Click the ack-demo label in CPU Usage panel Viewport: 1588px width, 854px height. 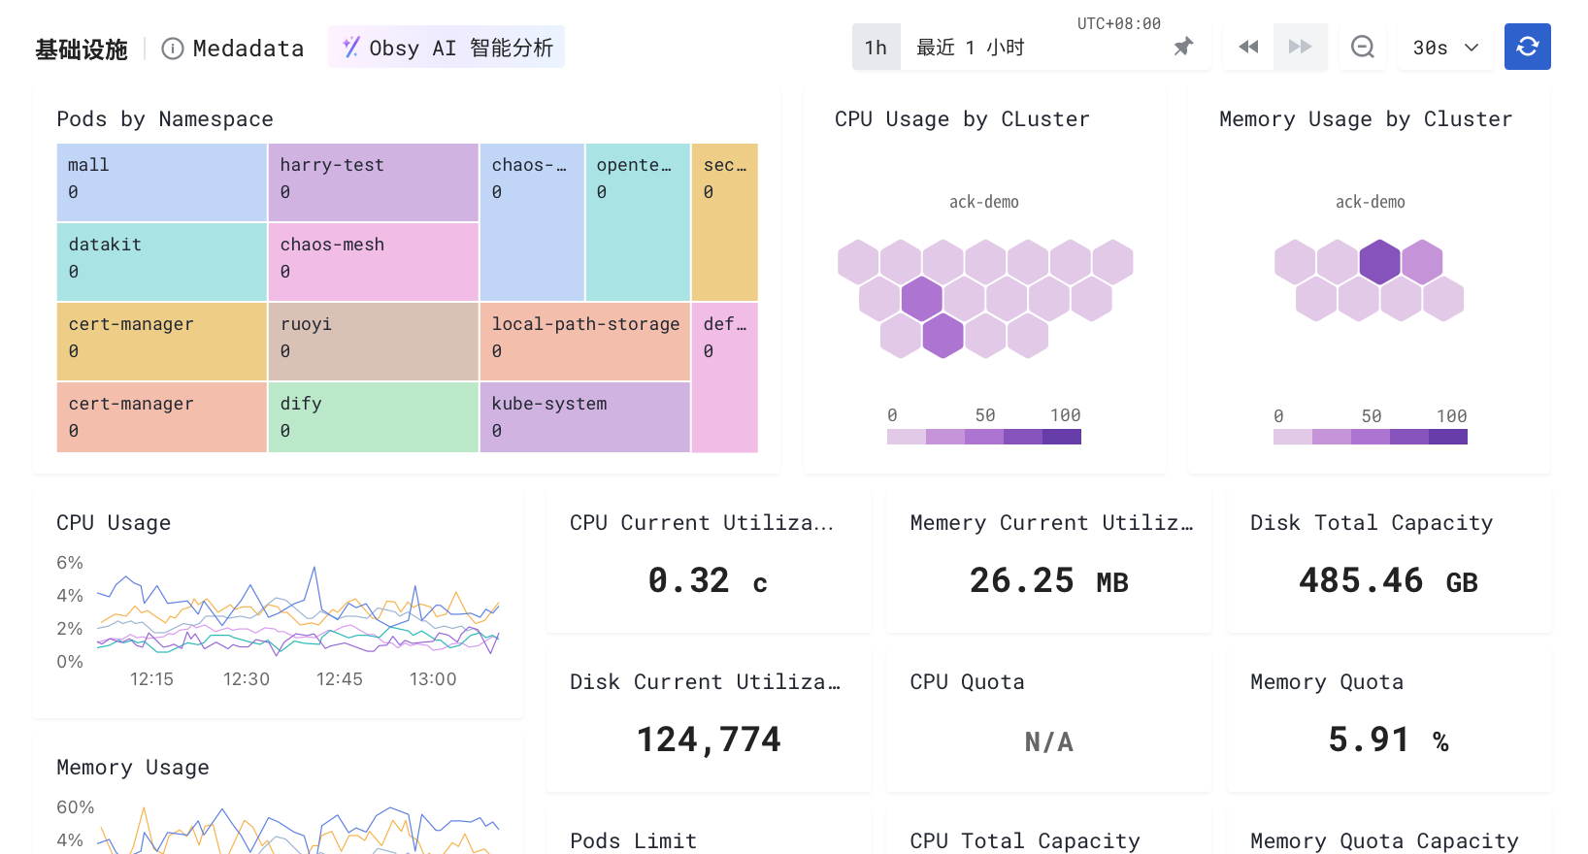pyautogui.click(x=984, y=202)
